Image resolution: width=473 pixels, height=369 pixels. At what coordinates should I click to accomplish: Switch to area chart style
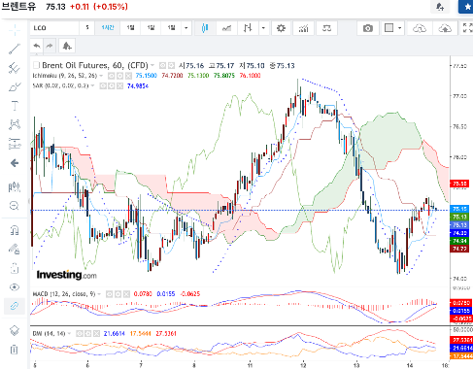pos(226,28)
